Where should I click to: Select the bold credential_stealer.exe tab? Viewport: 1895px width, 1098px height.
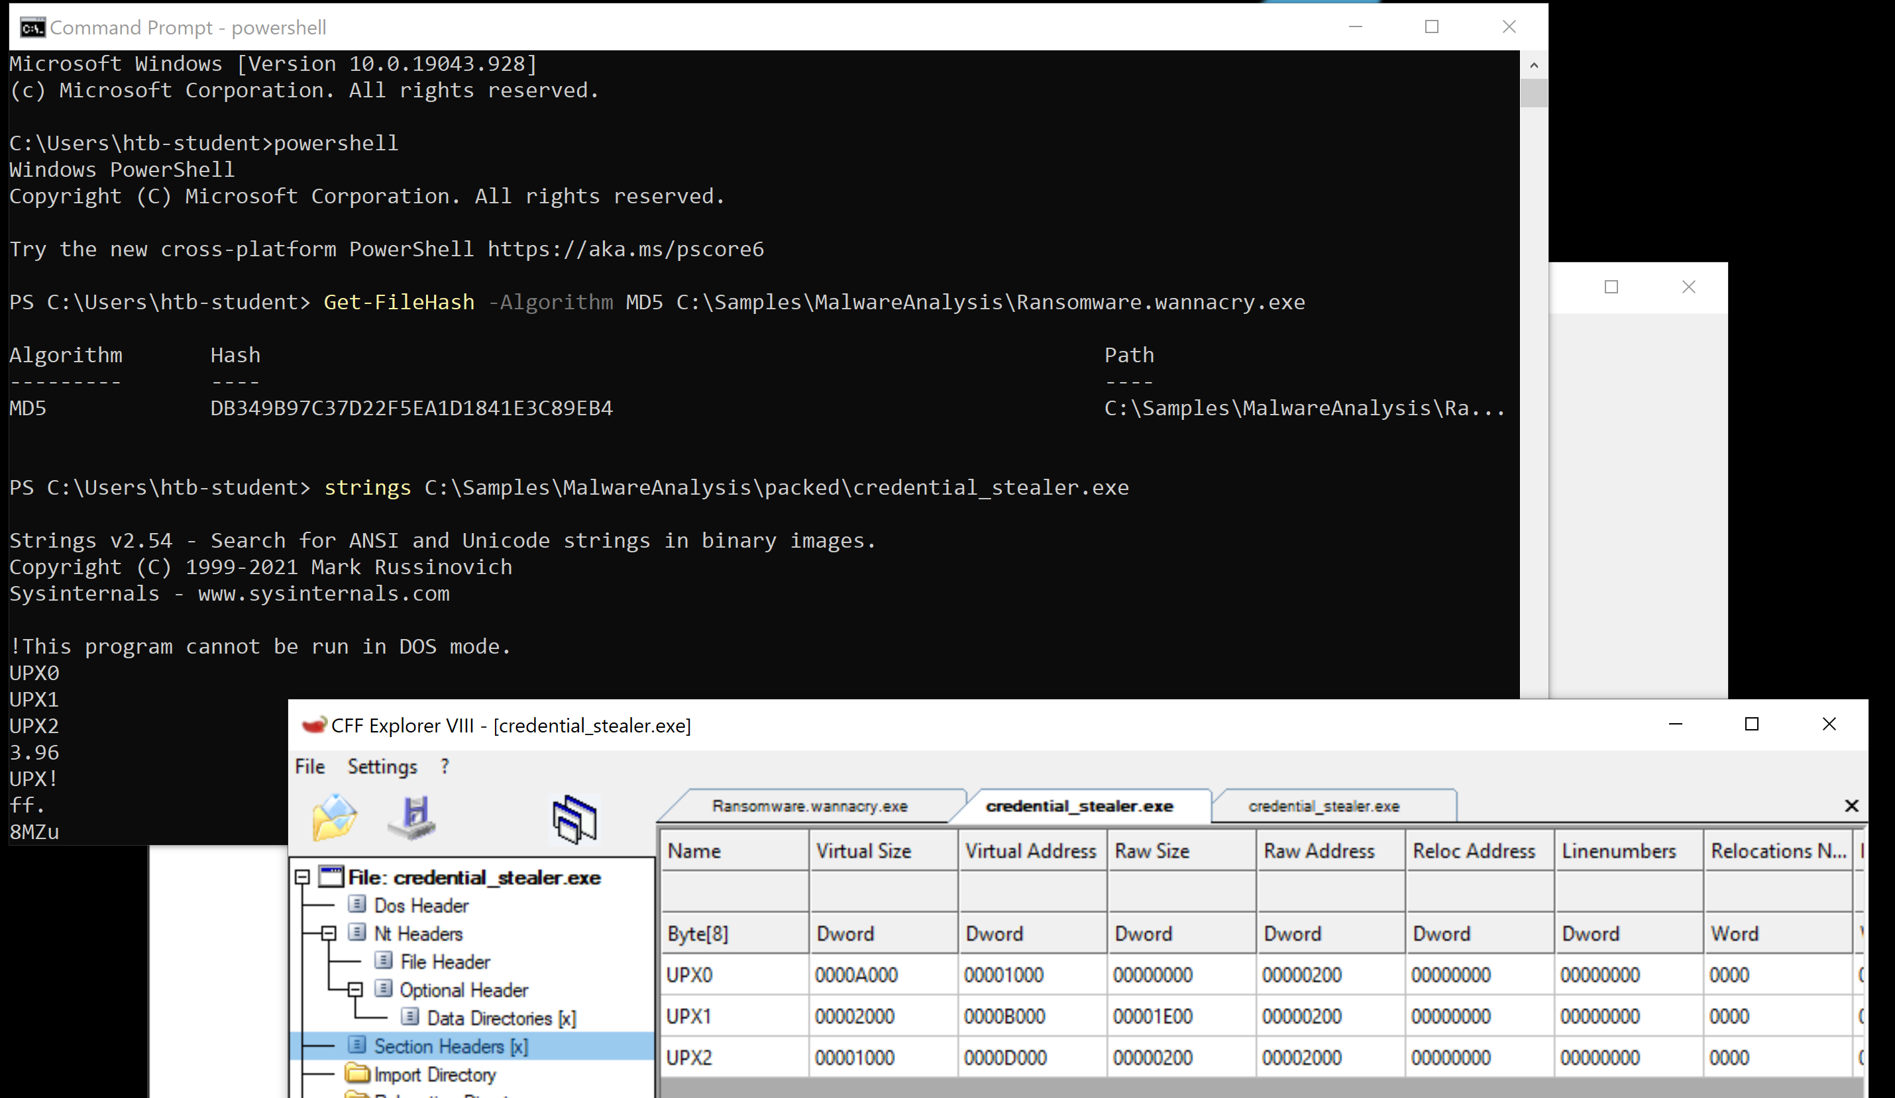click(x=1079, y=806)
